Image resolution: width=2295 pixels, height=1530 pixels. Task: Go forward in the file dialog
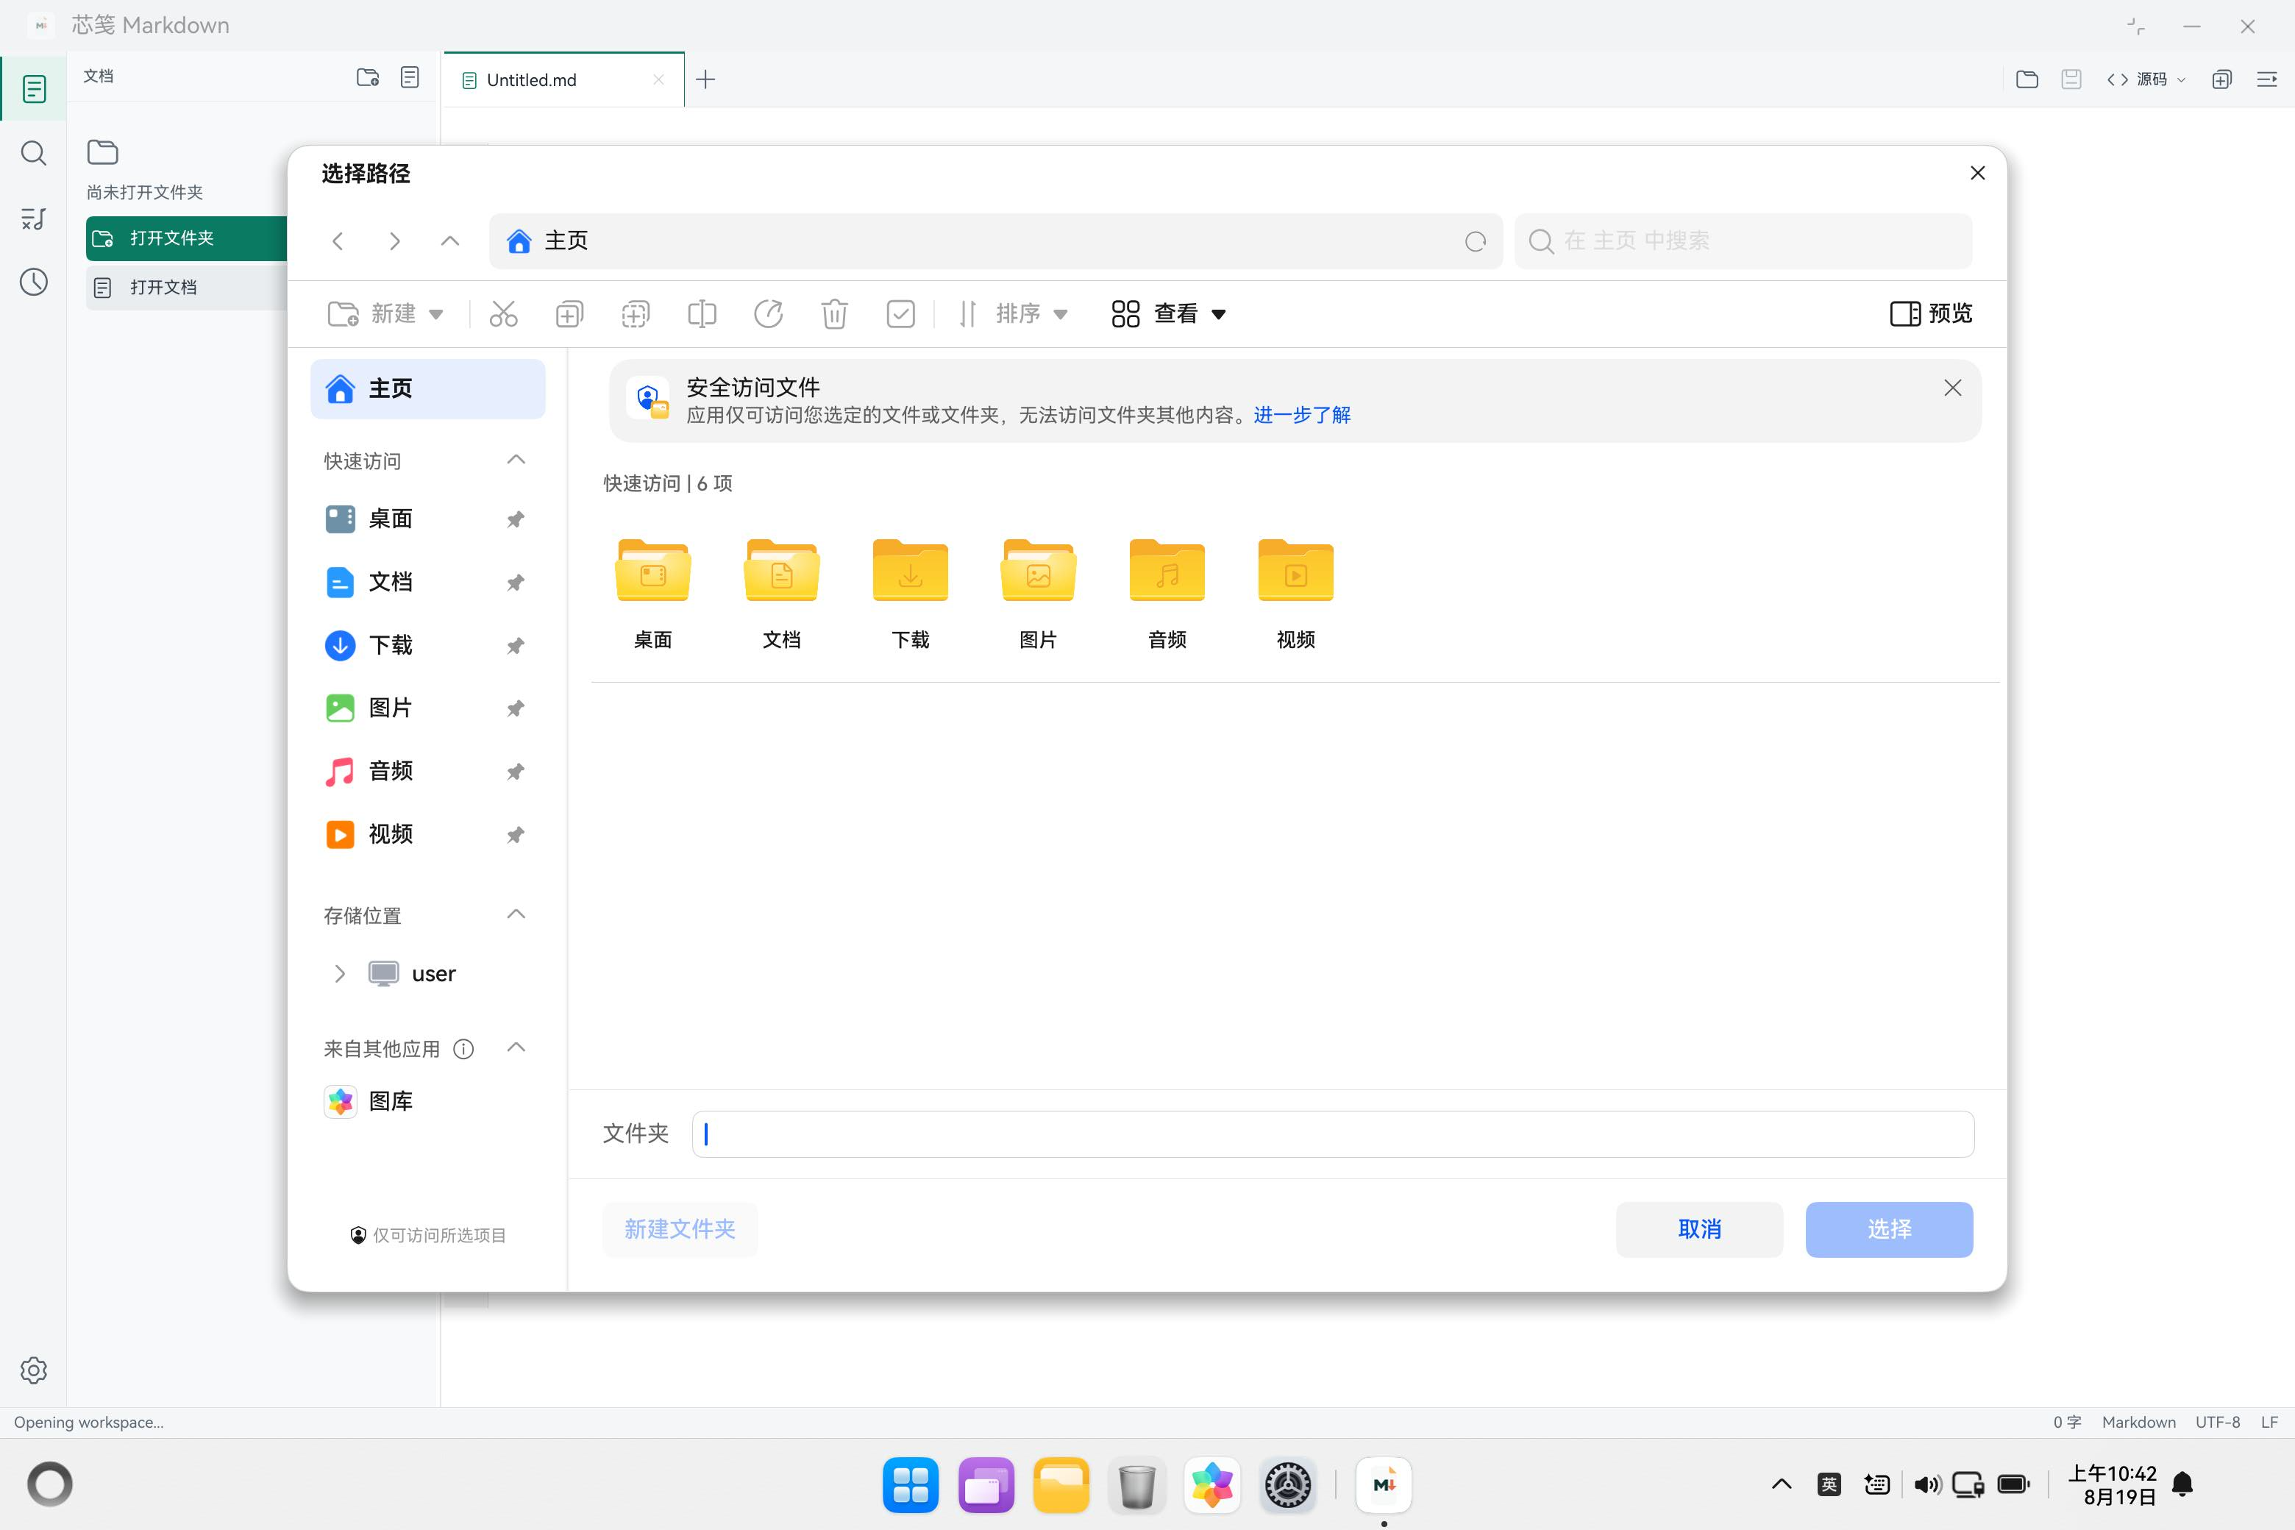pyautogui.click(x=394, y=241)
